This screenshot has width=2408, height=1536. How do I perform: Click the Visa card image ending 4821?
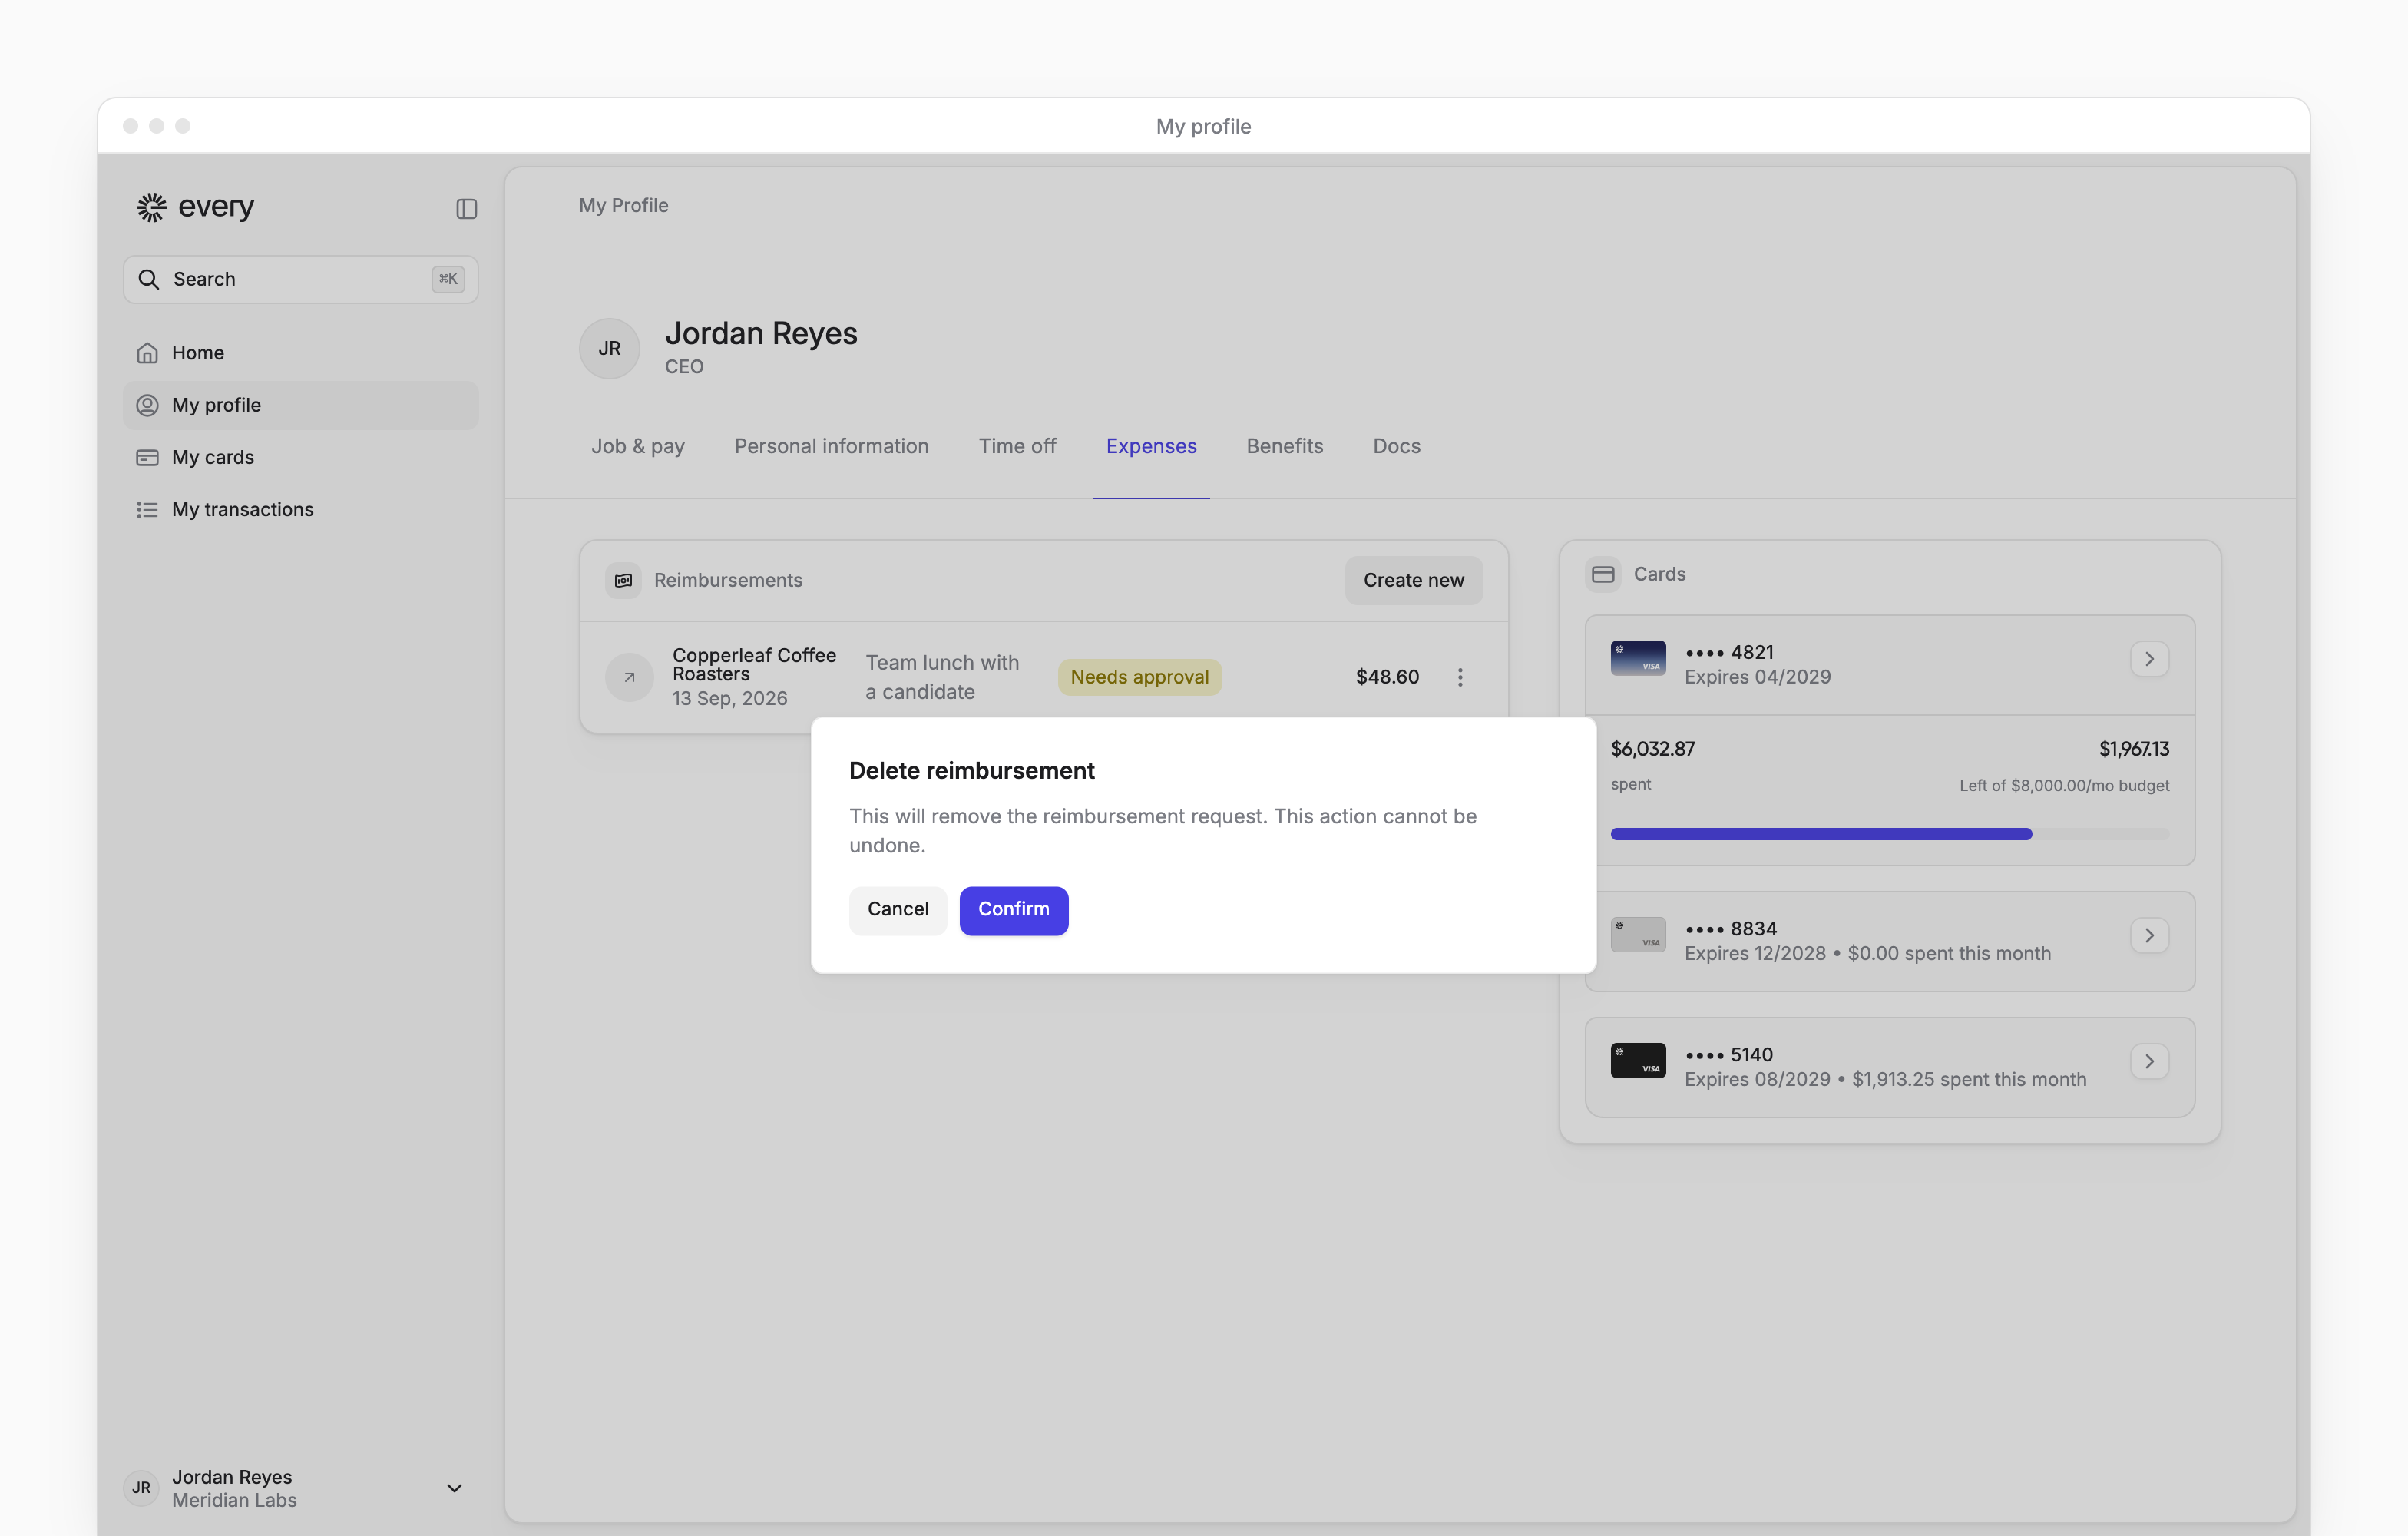click(1638, 658)
